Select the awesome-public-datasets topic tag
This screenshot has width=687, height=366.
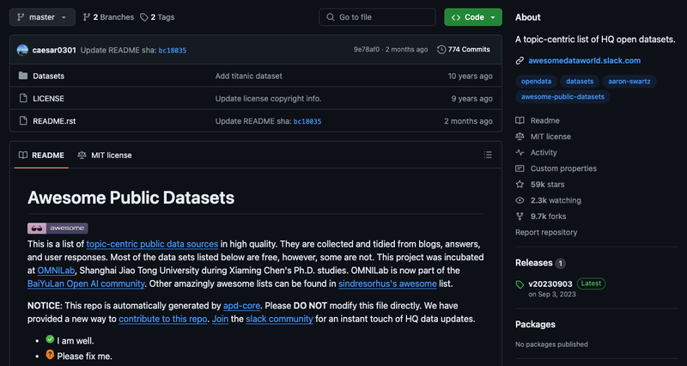tap(562, 97)
